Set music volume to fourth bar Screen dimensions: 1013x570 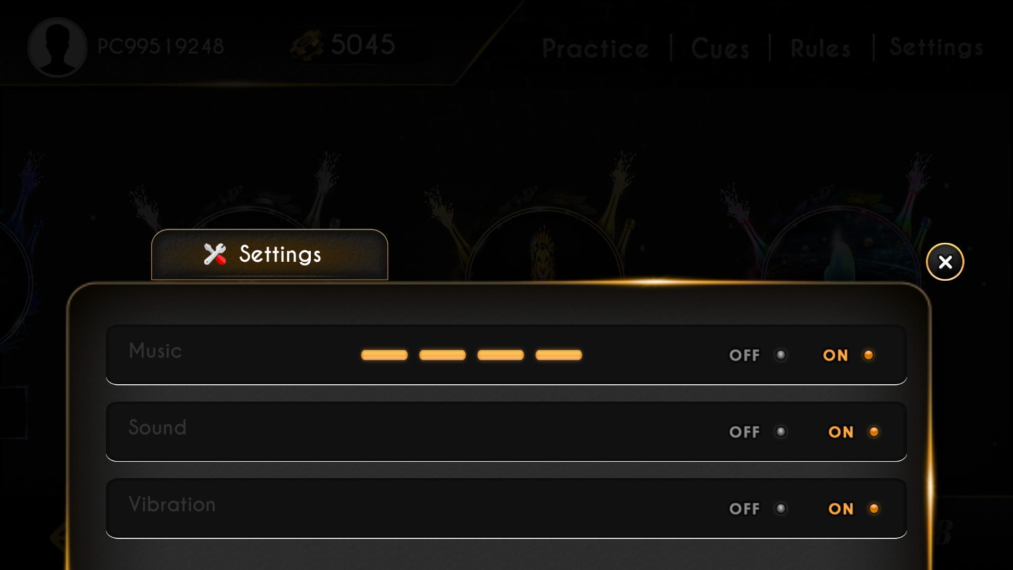tap(558, 355)
